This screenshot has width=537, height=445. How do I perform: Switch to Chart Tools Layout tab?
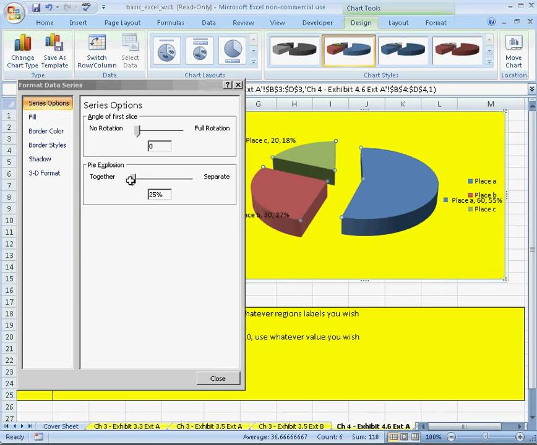click(398, 23)
